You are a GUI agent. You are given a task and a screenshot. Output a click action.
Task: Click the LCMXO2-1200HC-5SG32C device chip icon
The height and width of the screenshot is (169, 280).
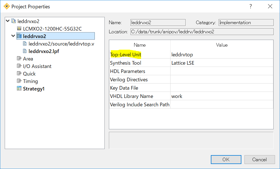point(19,29)
